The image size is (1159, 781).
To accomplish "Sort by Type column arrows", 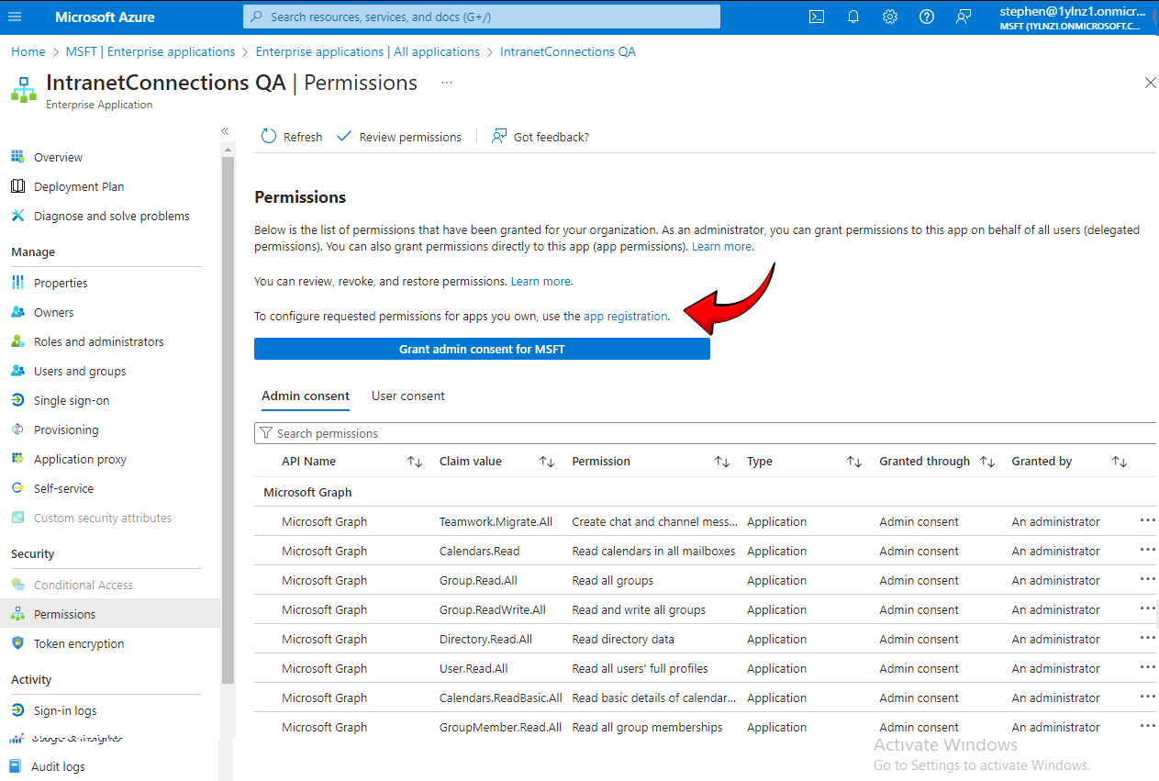I will [854, 462].
